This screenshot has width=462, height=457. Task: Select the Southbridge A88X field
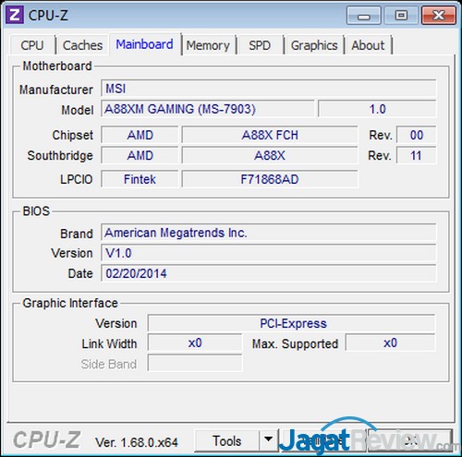click(270, 155)
